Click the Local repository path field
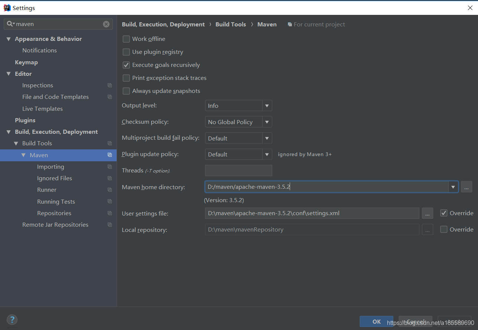Image resolution: width=478 pixels, height=330 pixels. [x=312, y=230]
